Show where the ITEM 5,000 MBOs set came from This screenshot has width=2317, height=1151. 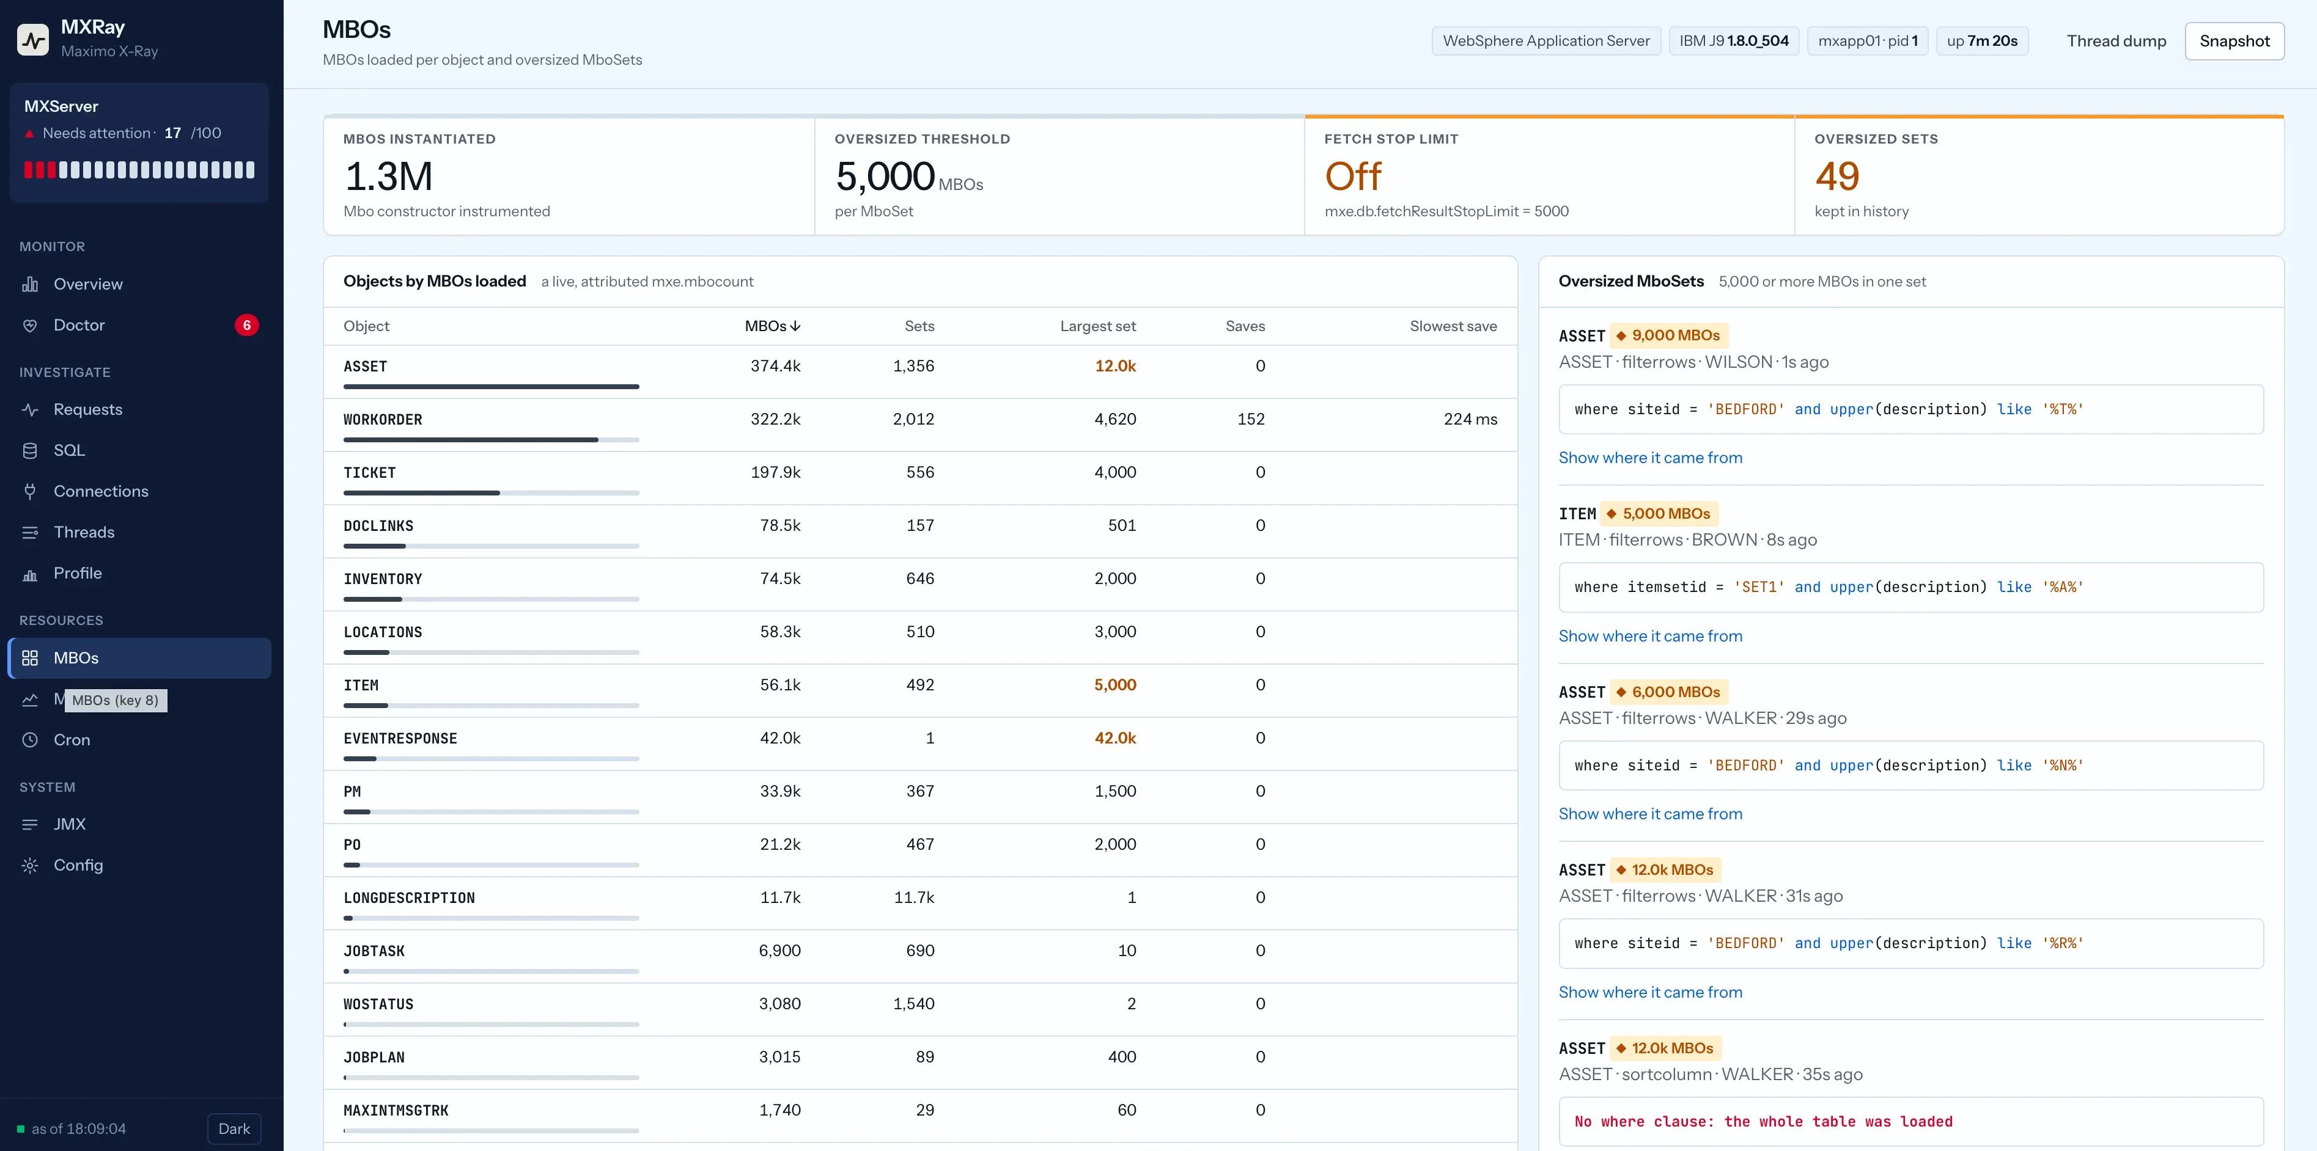tap(1651, 636)
